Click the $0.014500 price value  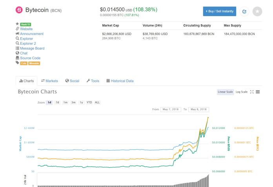click(112, 9)
